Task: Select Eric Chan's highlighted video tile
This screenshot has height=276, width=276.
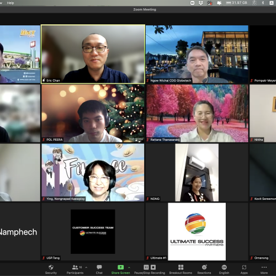Action: pyautogui.click(x=93, y=54)
